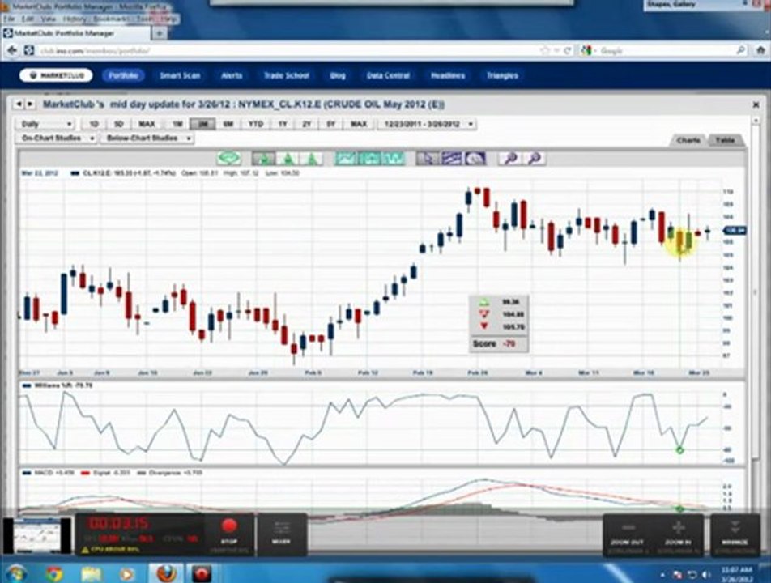Click the Chrome icon on the taskbar
Image resolution: width=771 pixels, height=583 pixels.
[x=54, y=573]
